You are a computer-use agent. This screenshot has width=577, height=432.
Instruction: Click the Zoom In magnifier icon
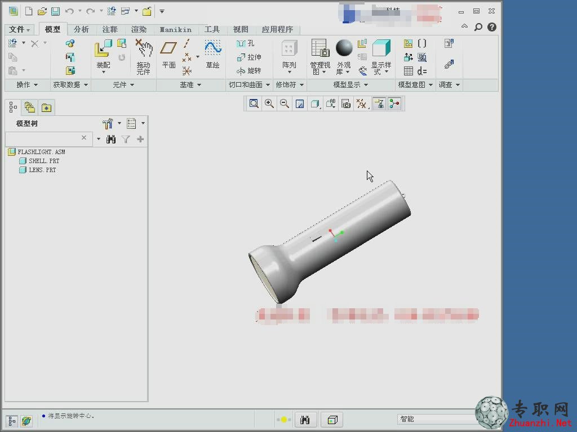(x=269, y=103)
